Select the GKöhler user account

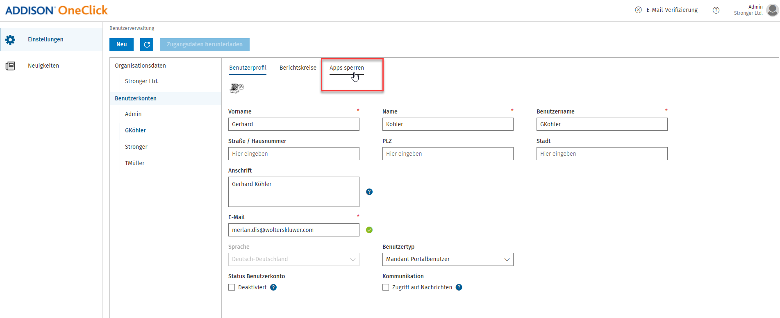pyautogui.click(x=135, y=130)
